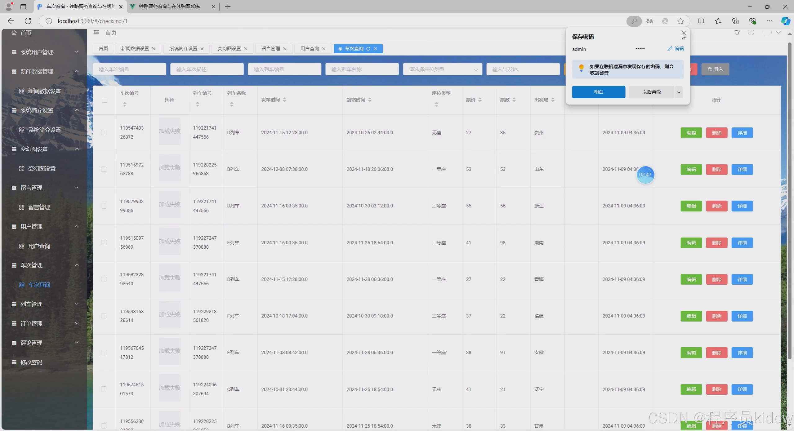Open the 以后再说 dropdown arrow in the popup
This screenshot has width=794, height=431.
[x=679, y=92]
